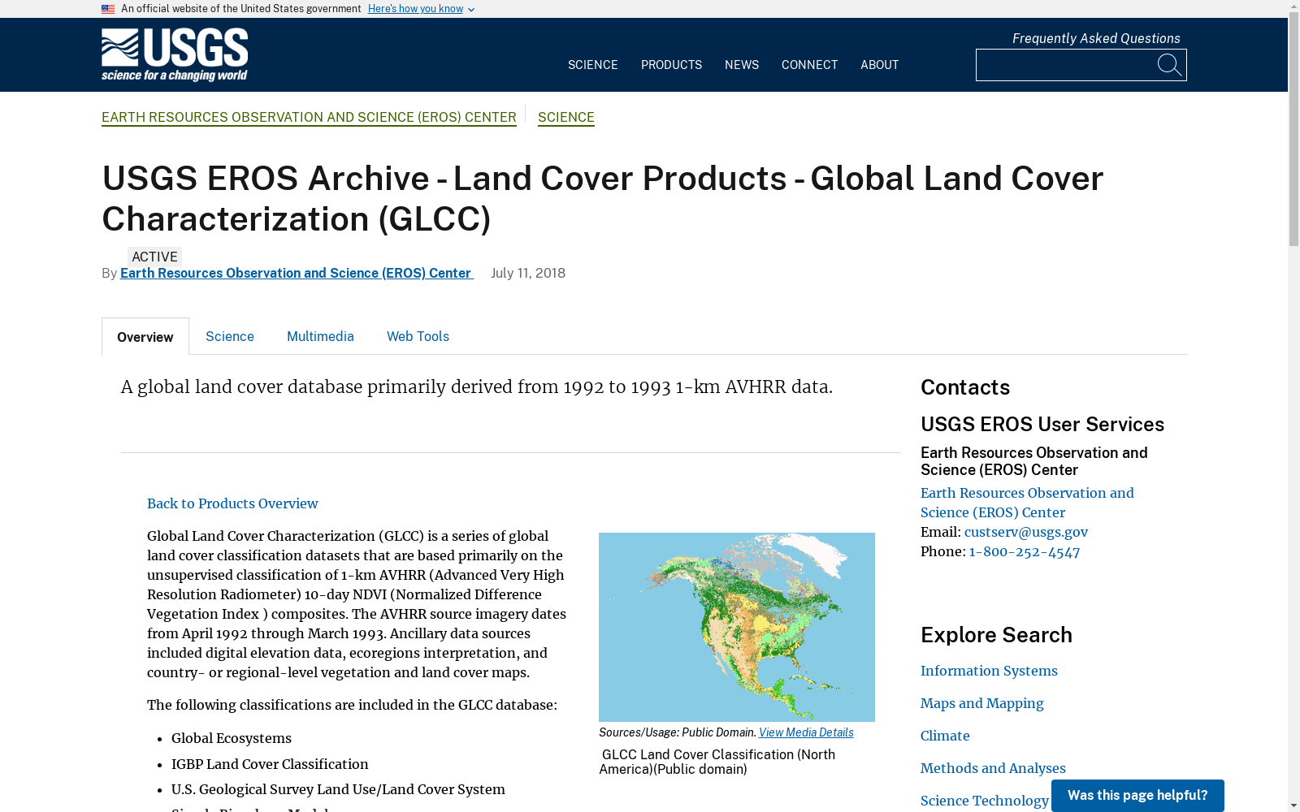The height and width of the screenshot is (812, 1300).
Task: Explore 'Maps and Mapping' search topic
Action: [982, 703]
